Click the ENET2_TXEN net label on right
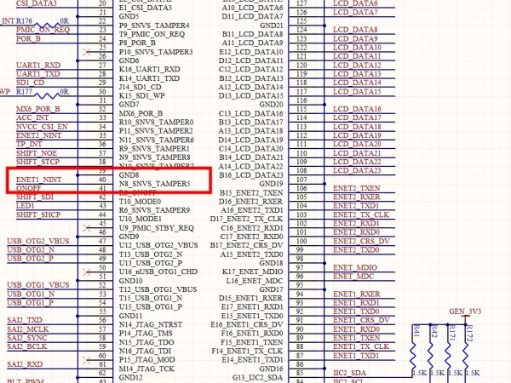This screenshot has height=383, width=511. [357, 188]
